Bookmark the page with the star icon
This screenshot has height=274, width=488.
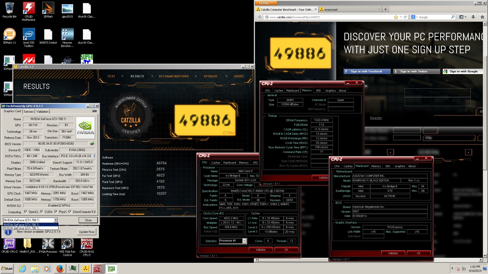396,17
